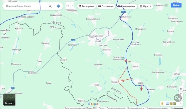Open Street View with the Pegman icon

coord(162,103)
